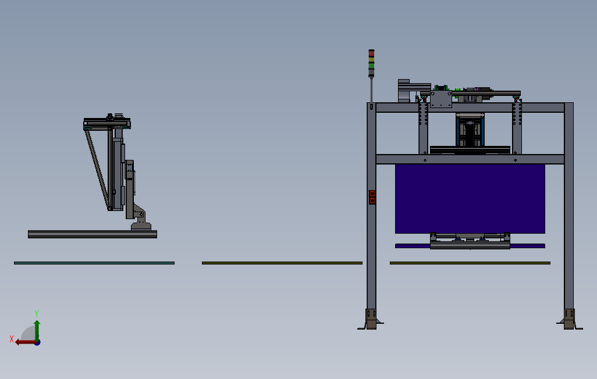Click the green Y axis arrow of triad

click(x=37, y=330)
